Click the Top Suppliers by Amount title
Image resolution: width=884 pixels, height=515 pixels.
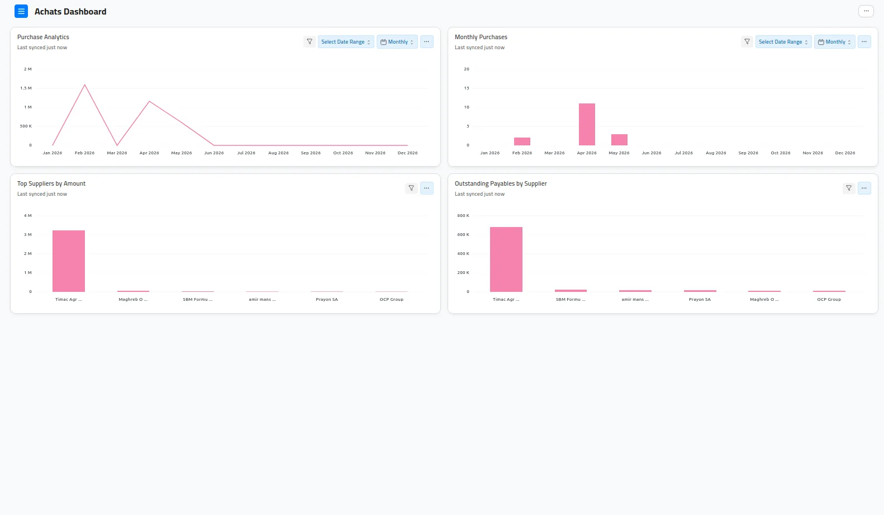point(51,183)
